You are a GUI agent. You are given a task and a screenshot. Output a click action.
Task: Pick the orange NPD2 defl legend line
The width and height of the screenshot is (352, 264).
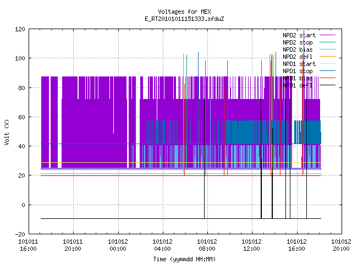(327, 57)
